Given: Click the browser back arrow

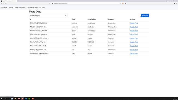Looking at the screenshot, I should (2, 3).
